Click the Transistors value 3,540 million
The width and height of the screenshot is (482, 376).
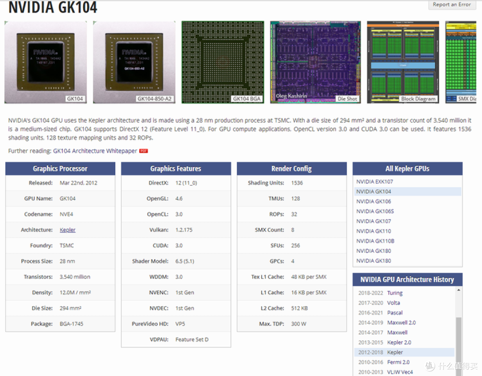75,277
